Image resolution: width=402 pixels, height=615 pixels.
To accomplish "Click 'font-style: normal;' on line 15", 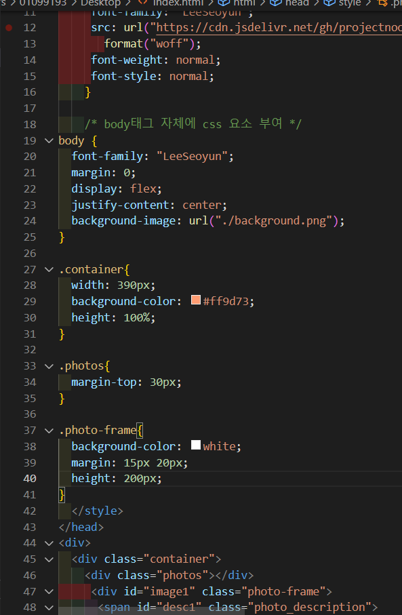I will point(153,76).
